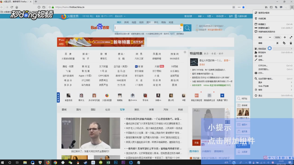Screen dimensions: 294x165
Task: Toggle the sidebar icon in browser toolbar
Action: click(x=271, y=7)
